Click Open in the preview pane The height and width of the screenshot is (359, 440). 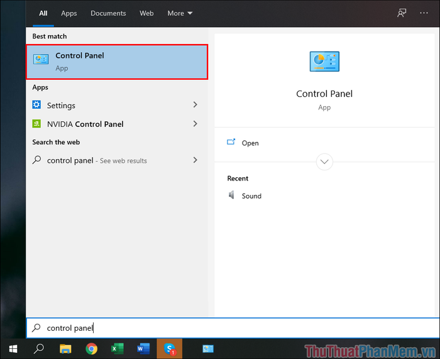pyautogui.click(x=250, y=143)
